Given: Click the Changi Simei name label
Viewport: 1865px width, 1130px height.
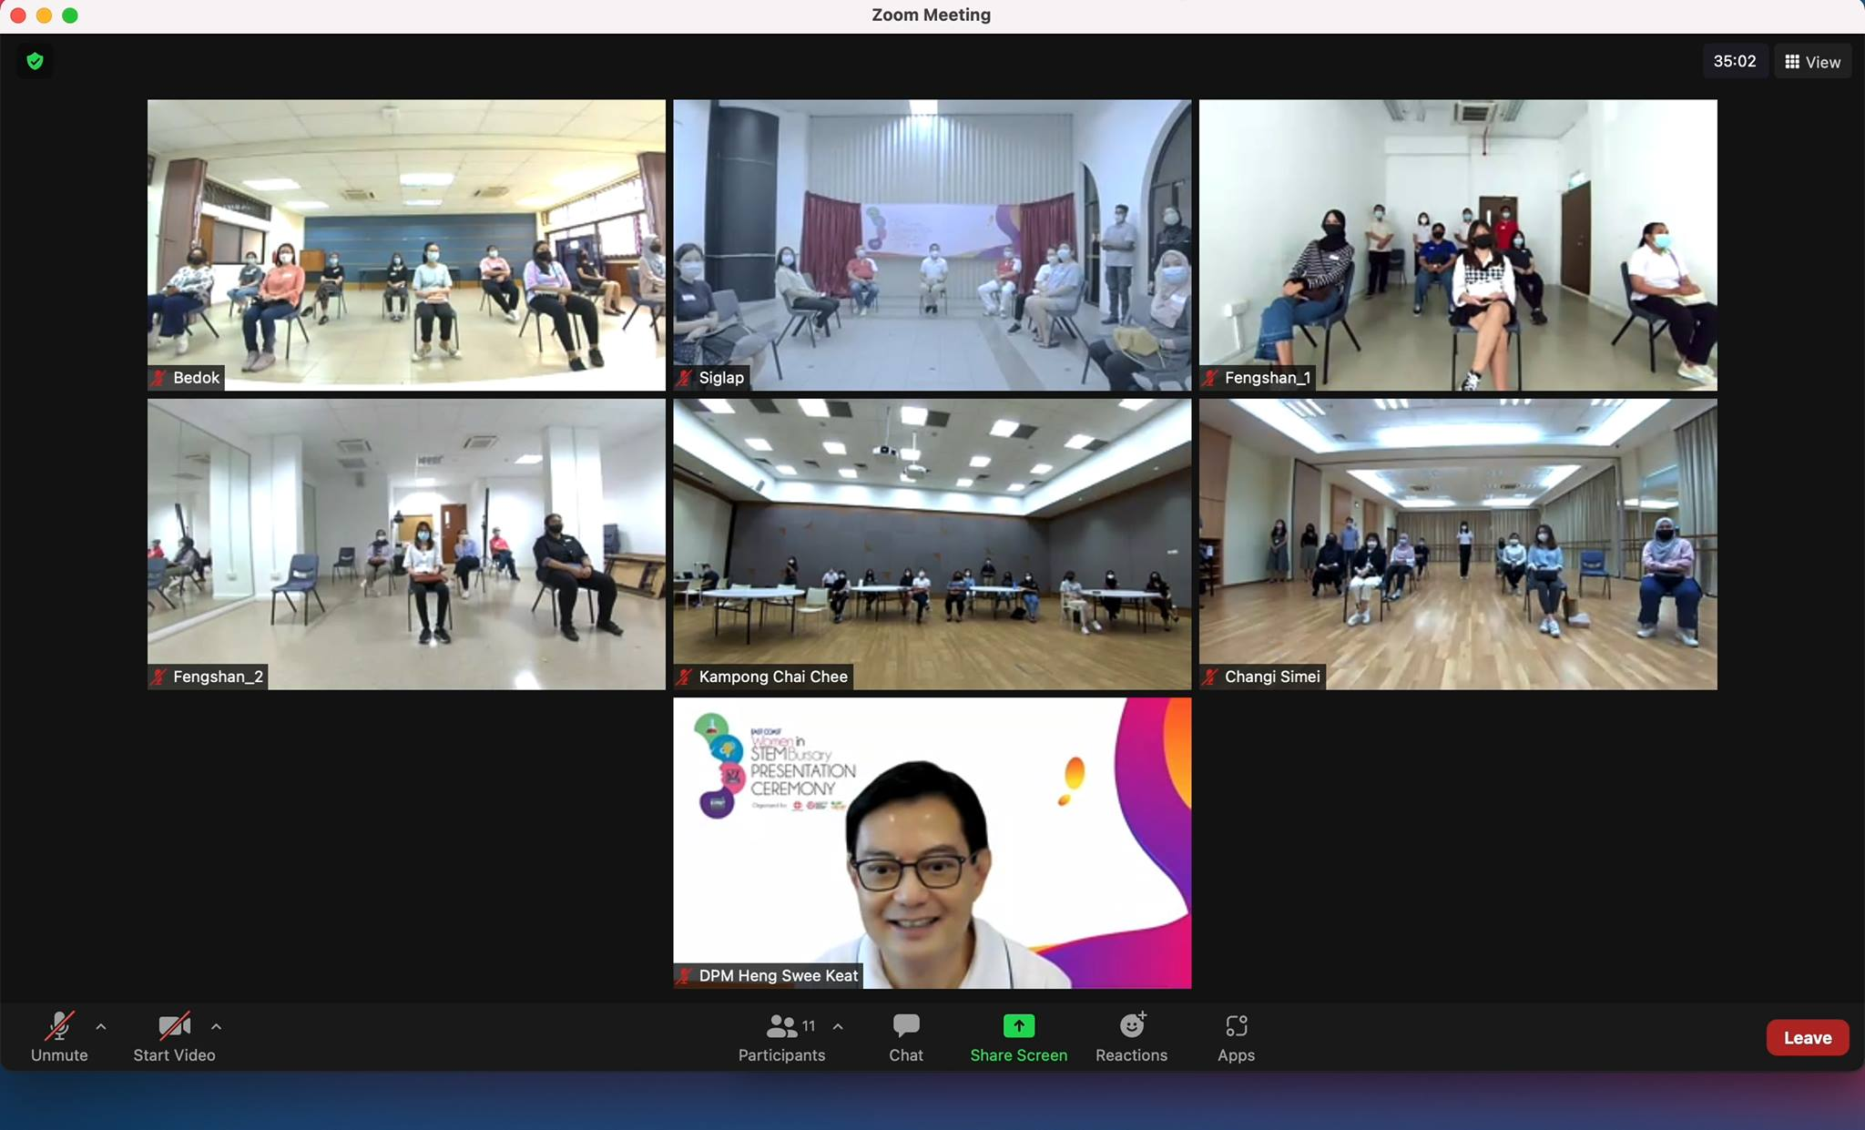Looking at the screenshot, I should pyautogui.click(x=1272, y=677).
